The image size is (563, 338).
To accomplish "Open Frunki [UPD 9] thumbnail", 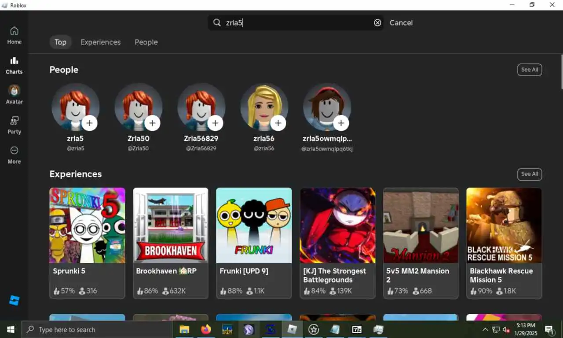I will 254,225.
